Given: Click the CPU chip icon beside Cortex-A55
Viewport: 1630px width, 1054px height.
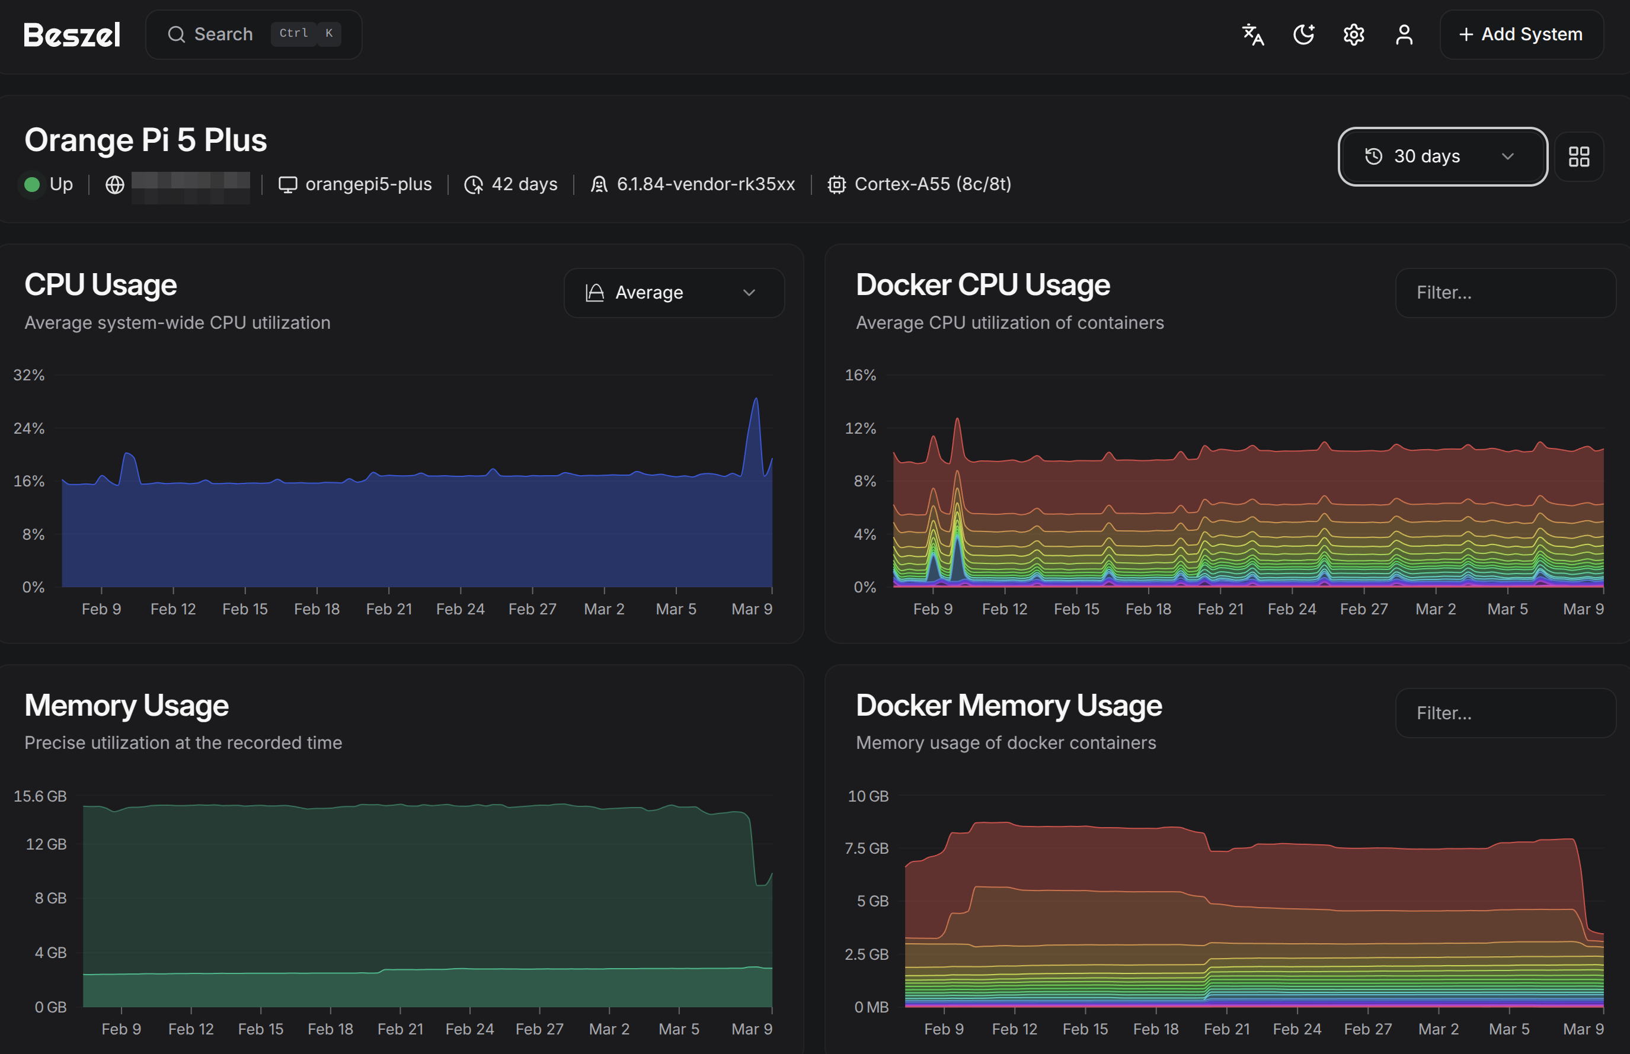Looking at the screenshot, I should pos(836,185).
